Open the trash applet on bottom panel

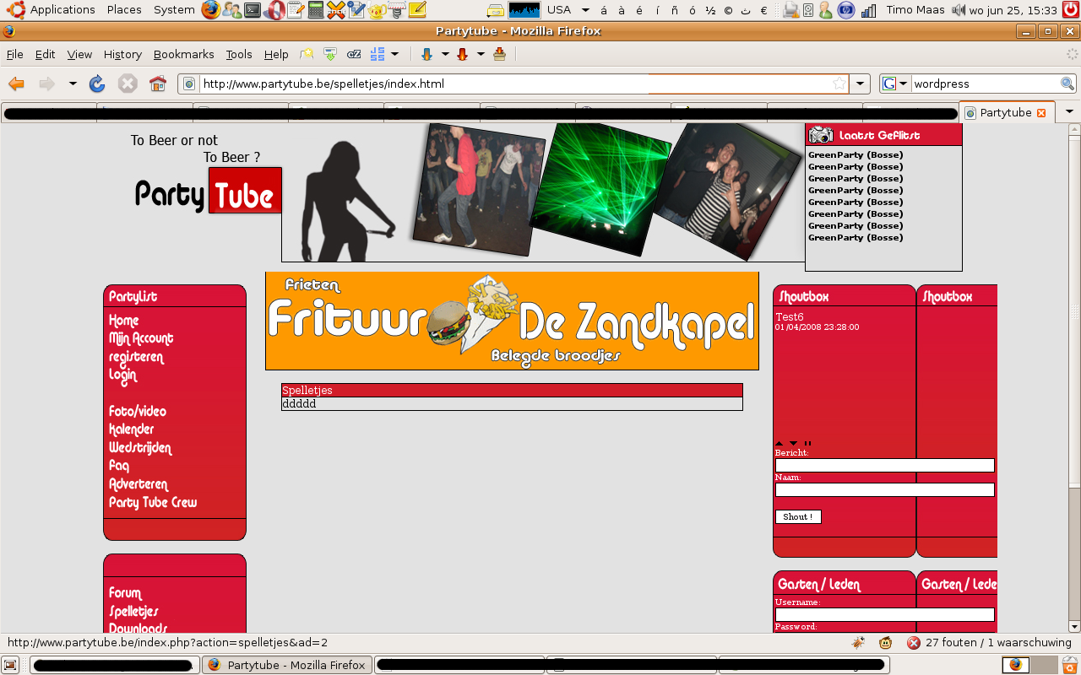pyautogui.click(x=1069, y=665)
